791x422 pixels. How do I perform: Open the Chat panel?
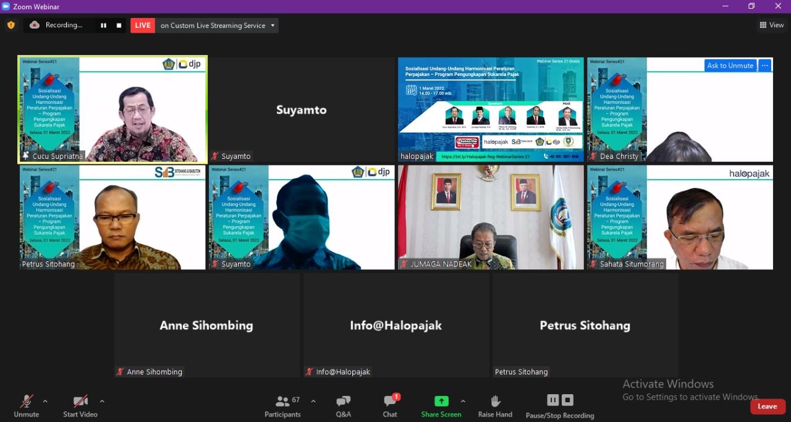390,405
